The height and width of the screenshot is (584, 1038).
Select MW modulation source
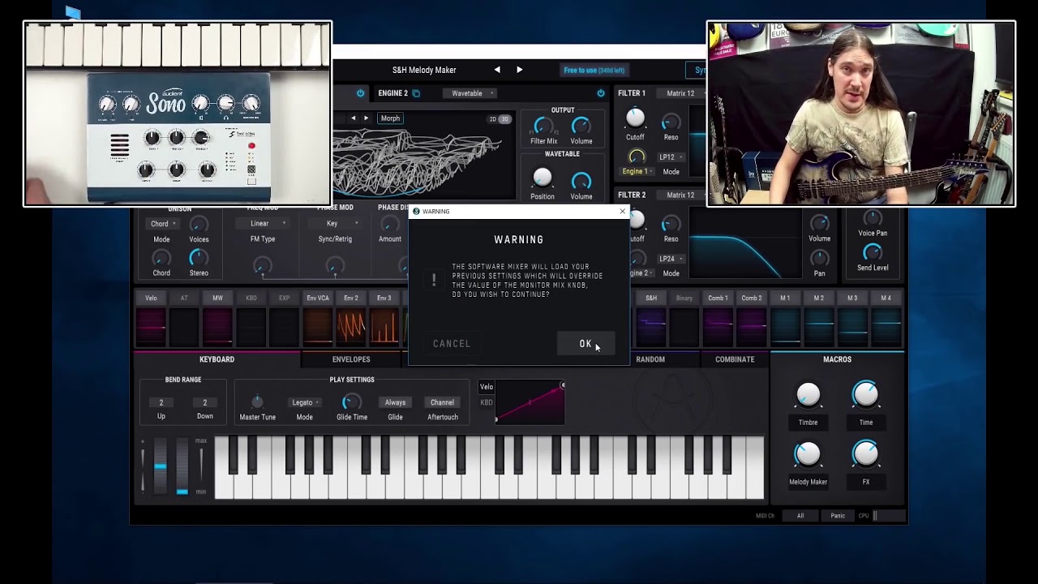pyautogui.click(x=217, y=298)
